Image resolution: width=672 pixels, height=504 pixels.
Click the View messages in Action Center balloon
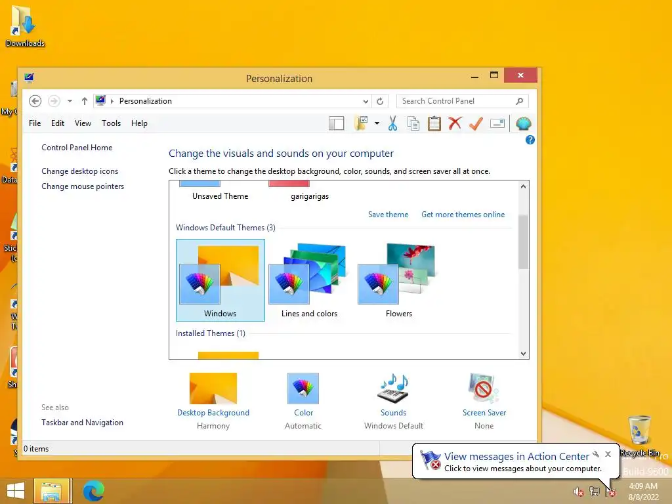516,461
